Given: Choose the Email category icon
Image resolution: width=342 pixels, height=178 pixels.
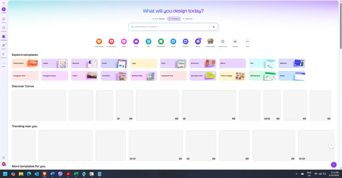Looking at the screenshot, I should (198, 41).
